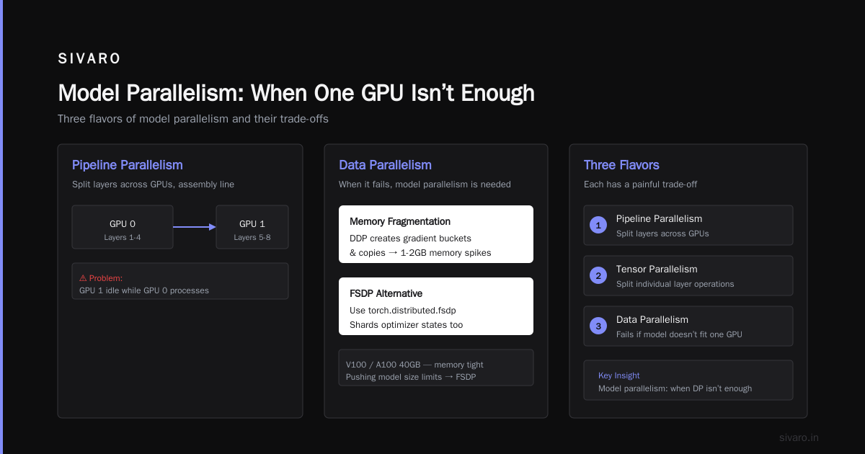
Task: Select the Three Flavors card heading
Action: (621, 165)
